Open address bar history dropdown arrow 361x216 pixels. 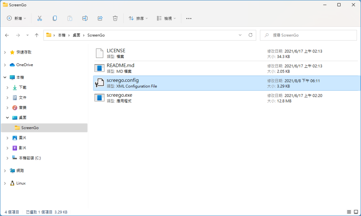click(x=240, y=35)
